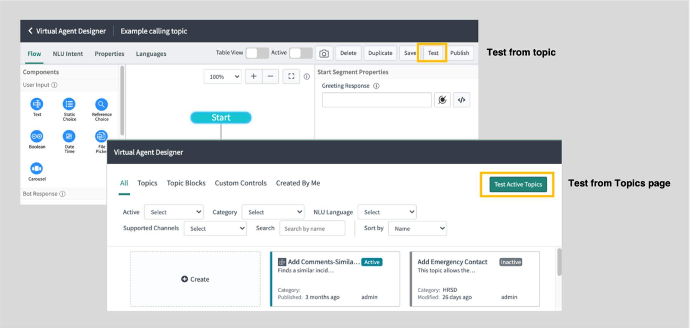
Task: Click the canvas info icon
Action: click(x=307, y=76)
